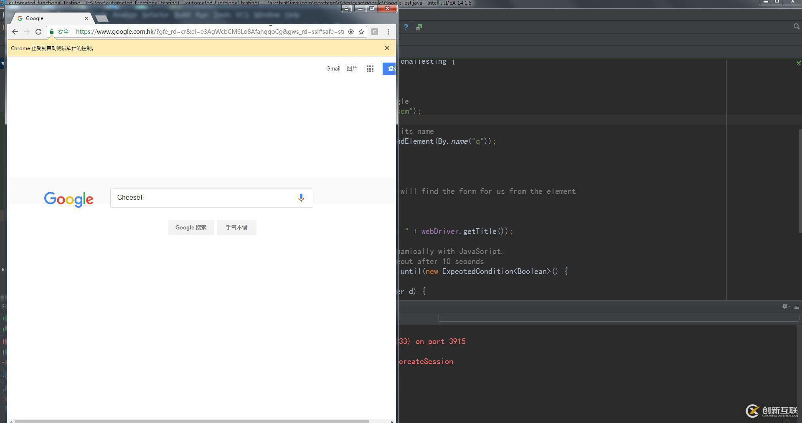The image size is (802, 423).
Task: Click the Run panel hide/pin icon
Action: coord(796,306)
